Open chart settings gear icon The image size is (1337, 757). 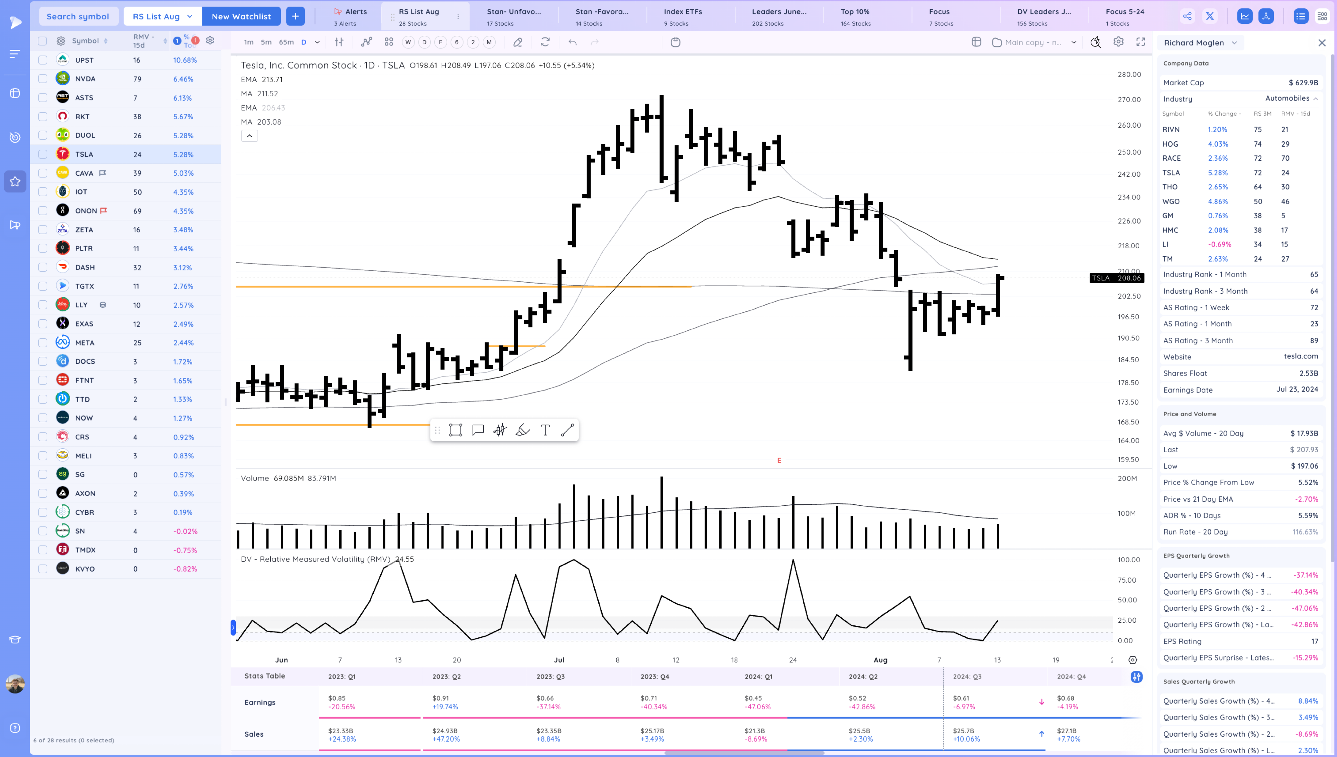click(1119, 42)
